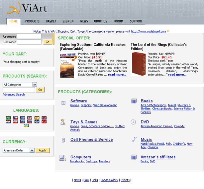Image resolution: width=204 pixels, height=189 pixels.
Task: Open the FORUM tab
Action: click(x=118, y=21)
